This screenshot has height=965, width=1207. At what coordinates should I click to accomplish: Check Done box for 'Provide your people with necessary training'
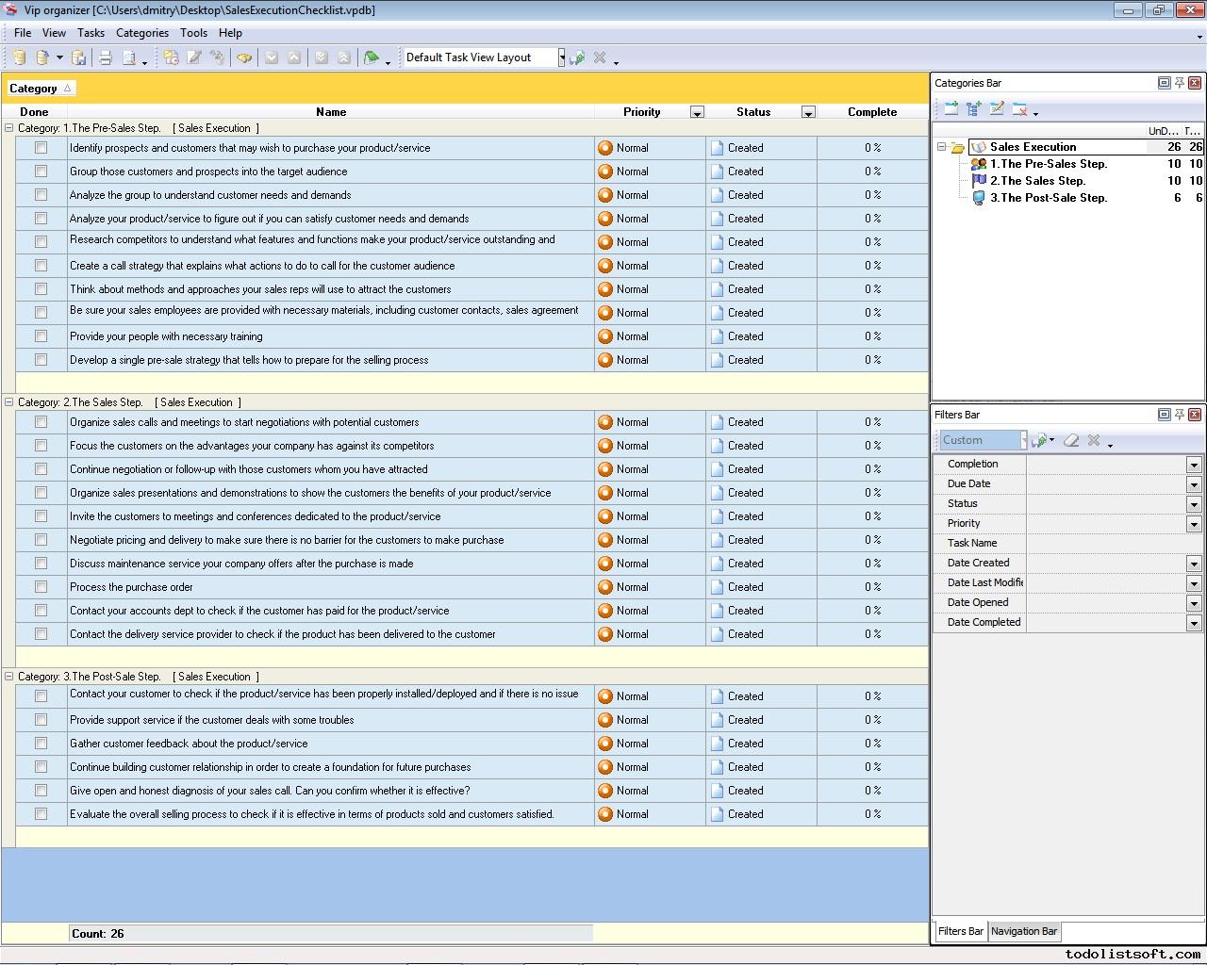41,336
